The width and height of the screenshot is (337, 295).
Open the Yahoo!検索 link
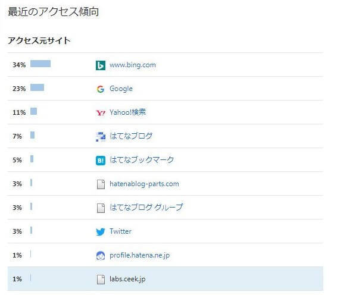127,112
